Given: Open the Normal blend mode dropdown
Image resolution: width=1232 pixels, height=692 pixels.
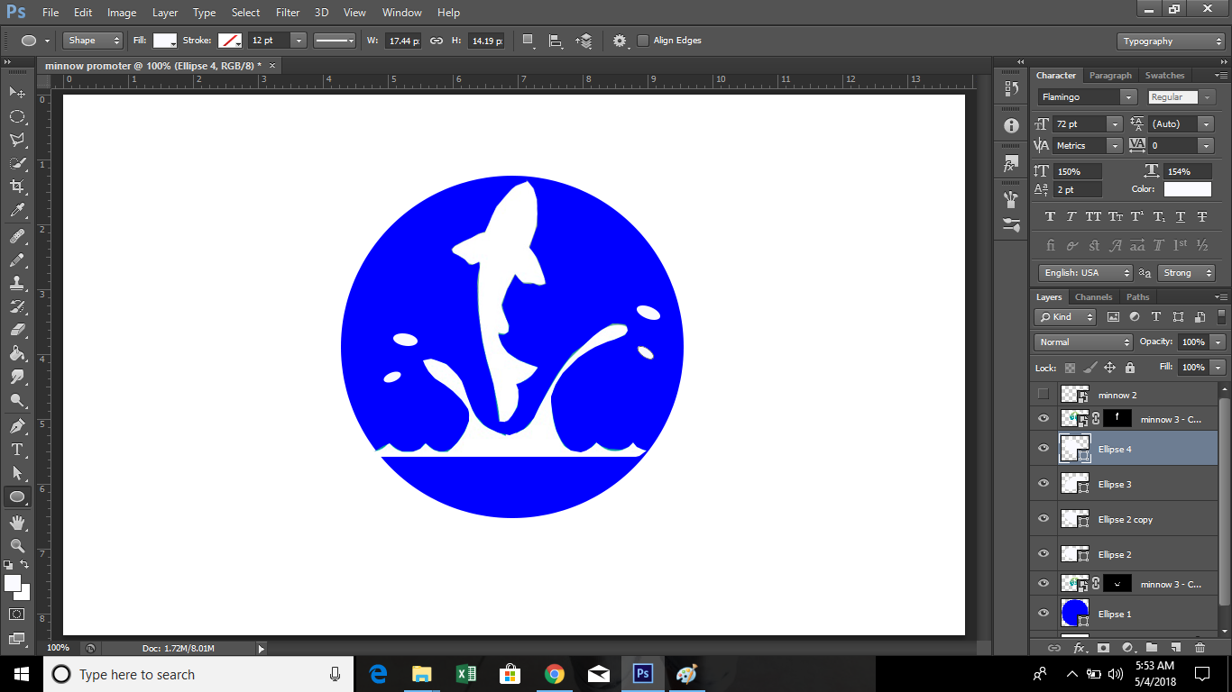Looking at the screenshot, I should tap(1083, 342).
